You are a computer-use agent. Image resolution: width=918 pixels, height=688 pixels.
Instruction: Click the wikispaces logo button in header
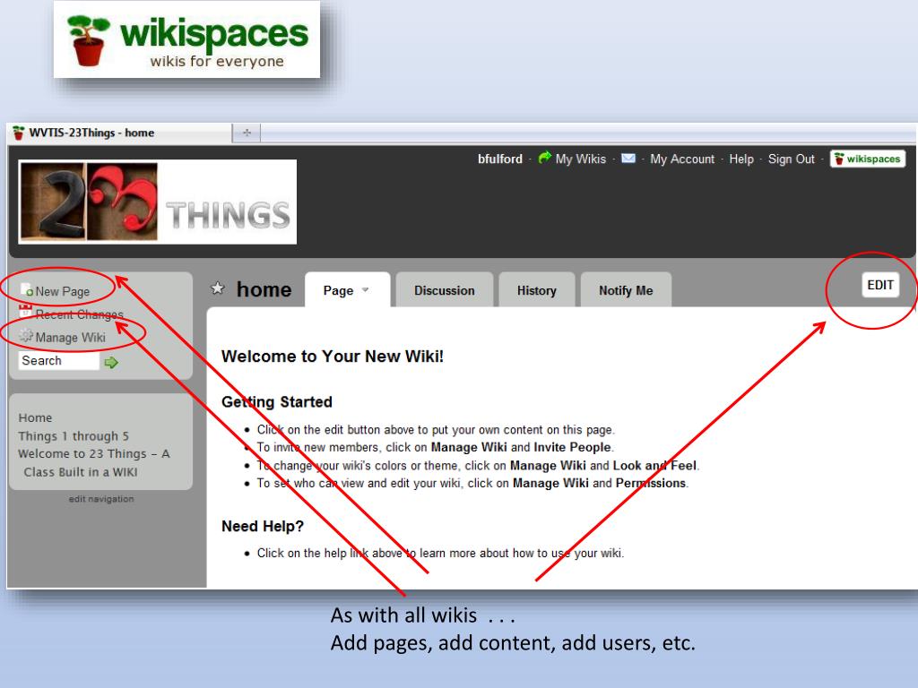coord(868,159)
